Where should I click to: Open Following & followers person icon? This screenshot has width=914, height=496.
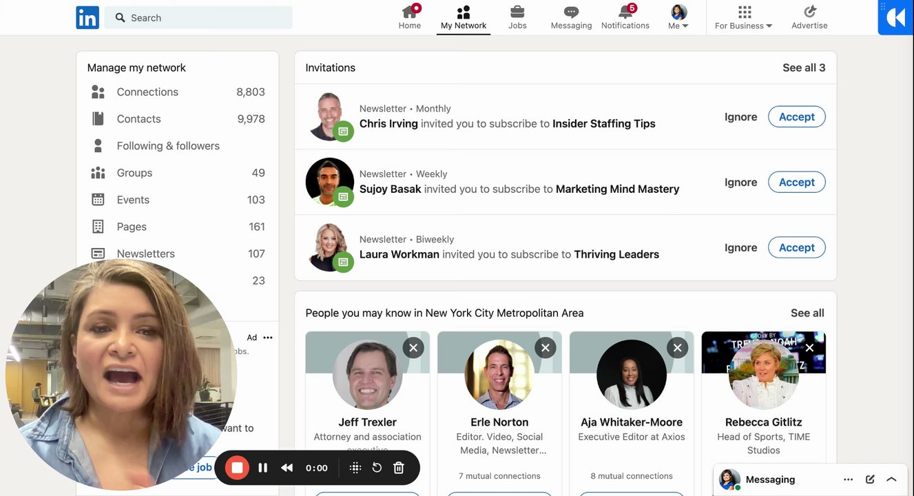[x=98, y=145]
